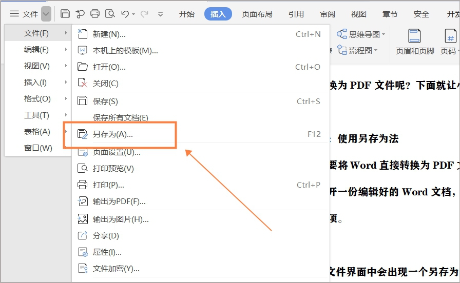The height and width of the screenshot is (283, 460).
Task: Expand the 工具(T) submenu arrow
Action: click(x=66, y=115)
